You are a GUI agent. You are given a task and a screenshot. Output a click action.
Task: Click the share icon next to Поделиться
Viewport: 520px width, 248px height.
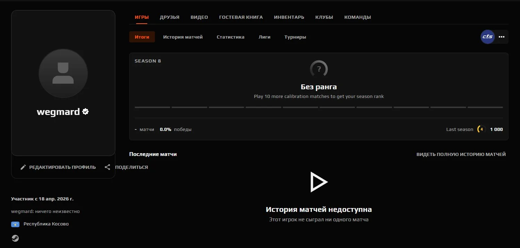click(x=108, y=167)
